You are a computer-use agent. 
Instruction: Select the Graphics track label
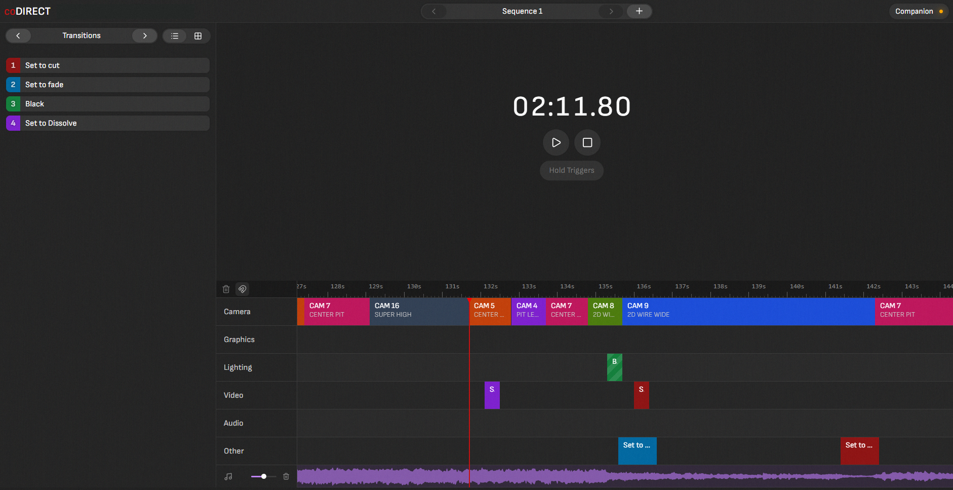coord(239,340)
